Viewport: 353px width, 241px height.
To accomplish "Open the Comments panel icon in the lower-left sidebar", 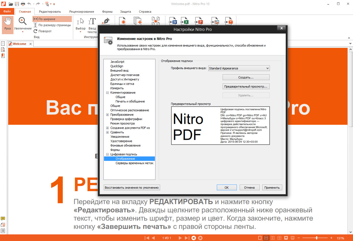I will 3,219.
